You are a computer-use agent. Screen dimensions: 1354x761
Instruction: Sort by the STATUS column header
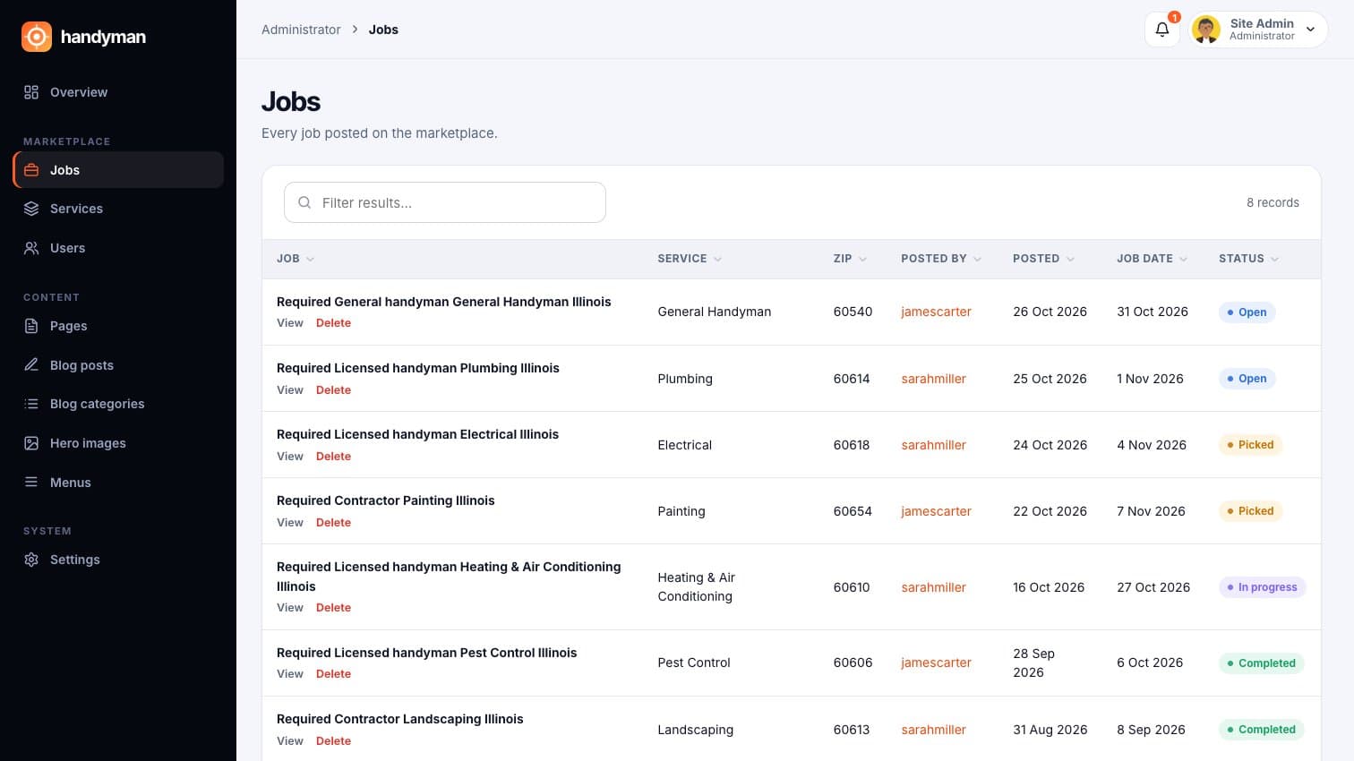[x=1248, y=259]
